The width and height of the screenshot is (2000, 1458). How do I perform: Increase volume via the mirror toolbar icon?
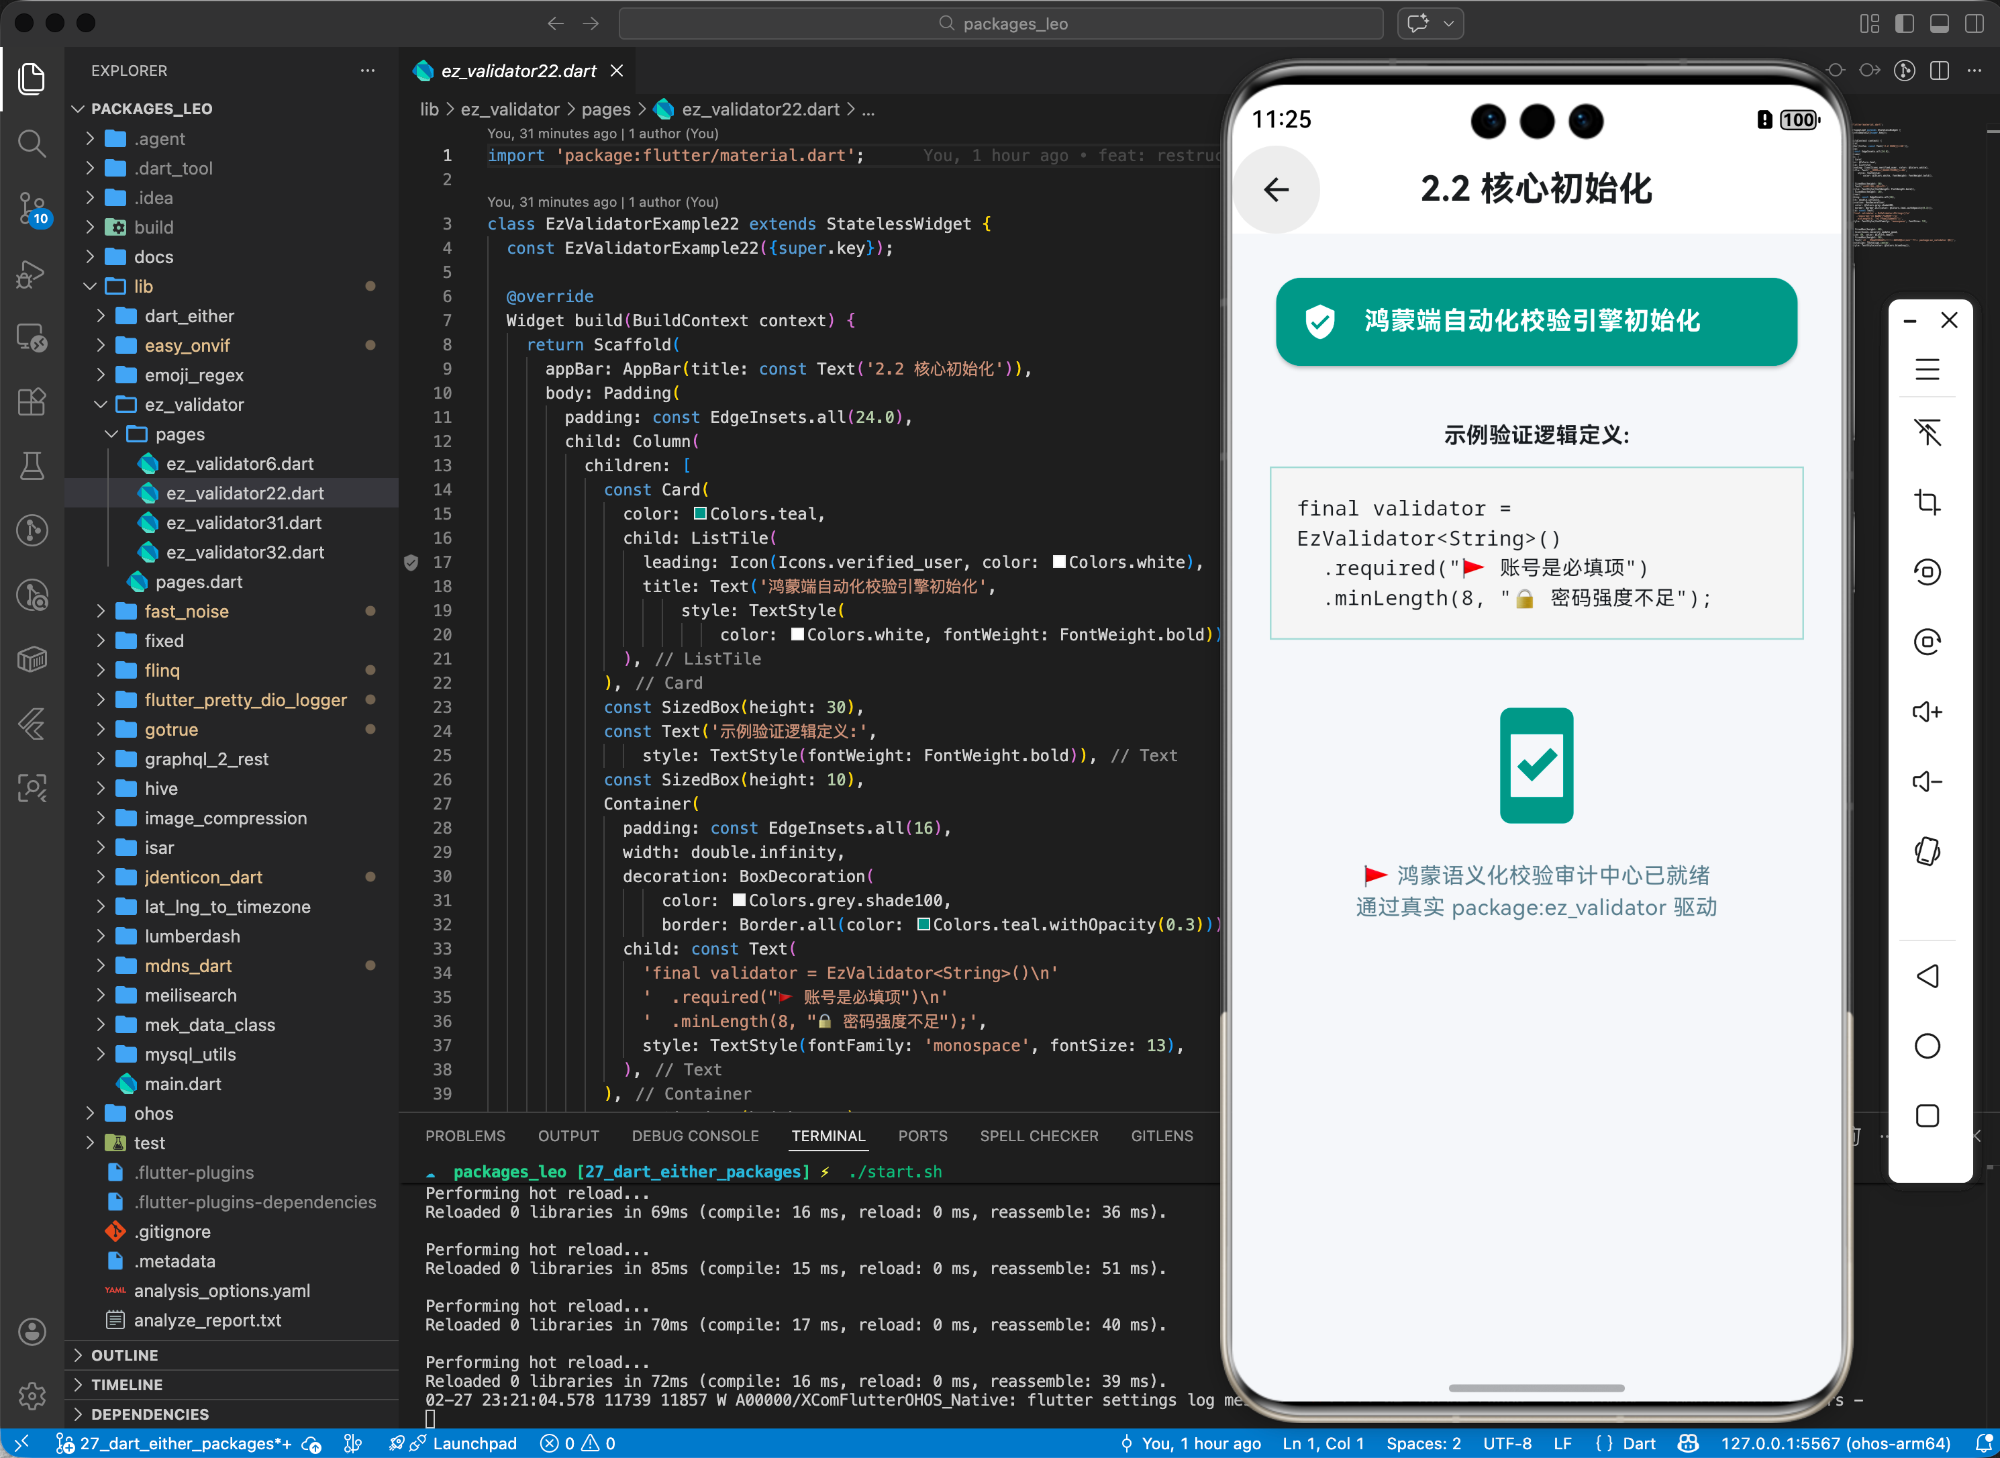pos(1928,712)
